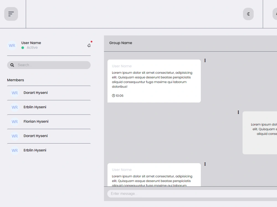Open notifications via the bell icon

pos(89,46)
